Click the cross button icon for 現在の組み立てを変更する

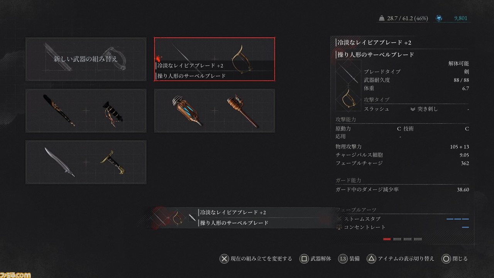pos(224,259)
